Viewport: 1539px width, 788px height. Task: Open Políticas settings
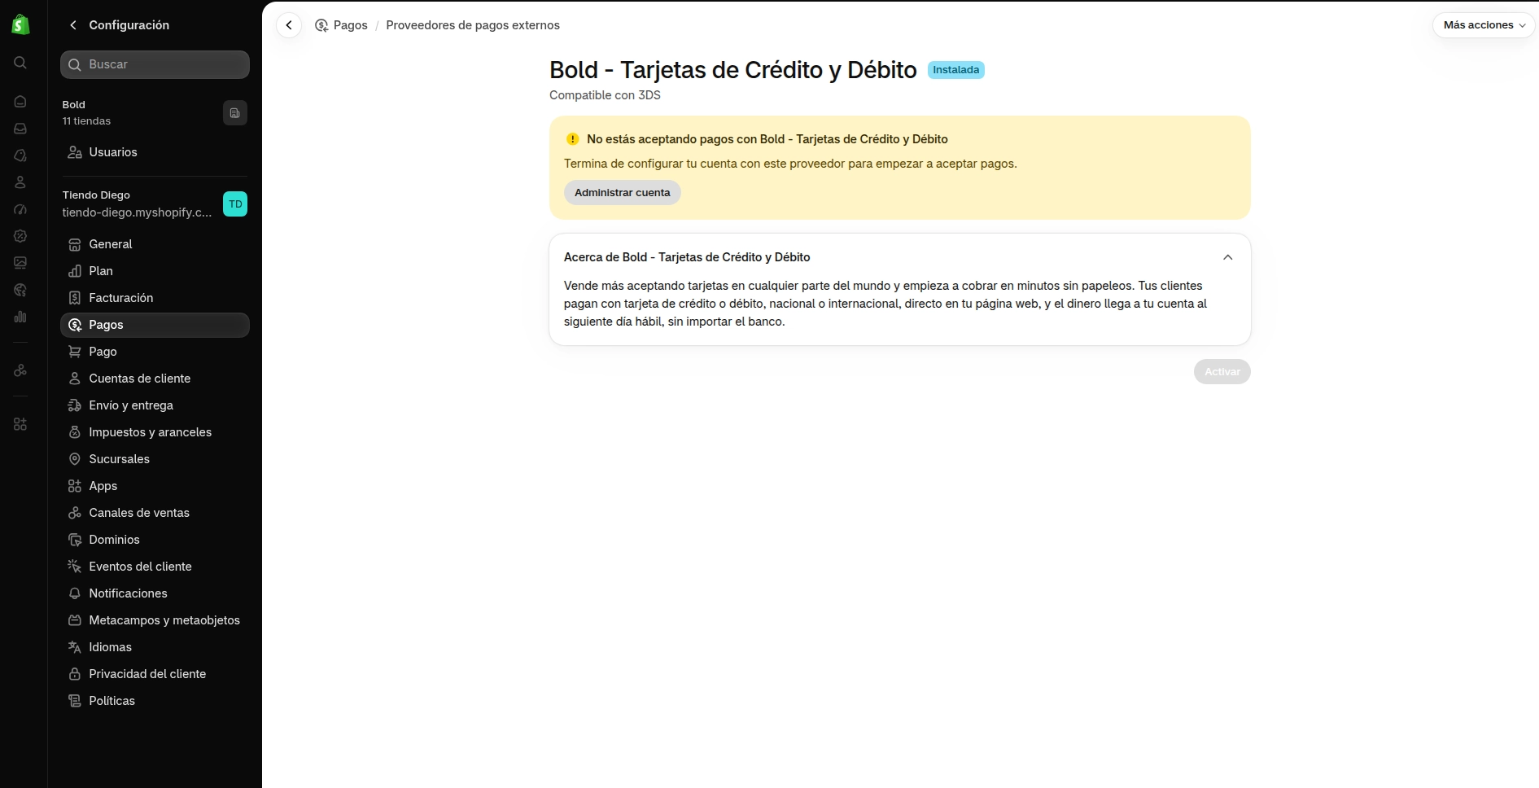[x=155, y=701]
